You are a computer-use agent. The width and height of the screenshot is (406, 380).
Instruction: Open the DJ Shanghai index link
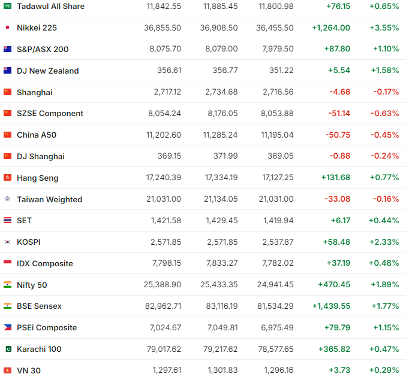click(x=41, y=156)
